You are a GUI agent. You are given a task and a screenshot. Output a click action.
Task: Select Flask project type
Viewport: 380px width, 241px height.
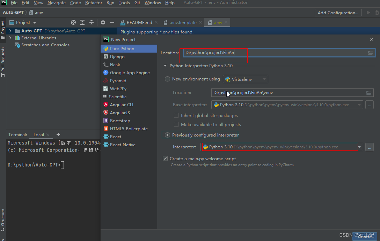click(x=129, y=64)
